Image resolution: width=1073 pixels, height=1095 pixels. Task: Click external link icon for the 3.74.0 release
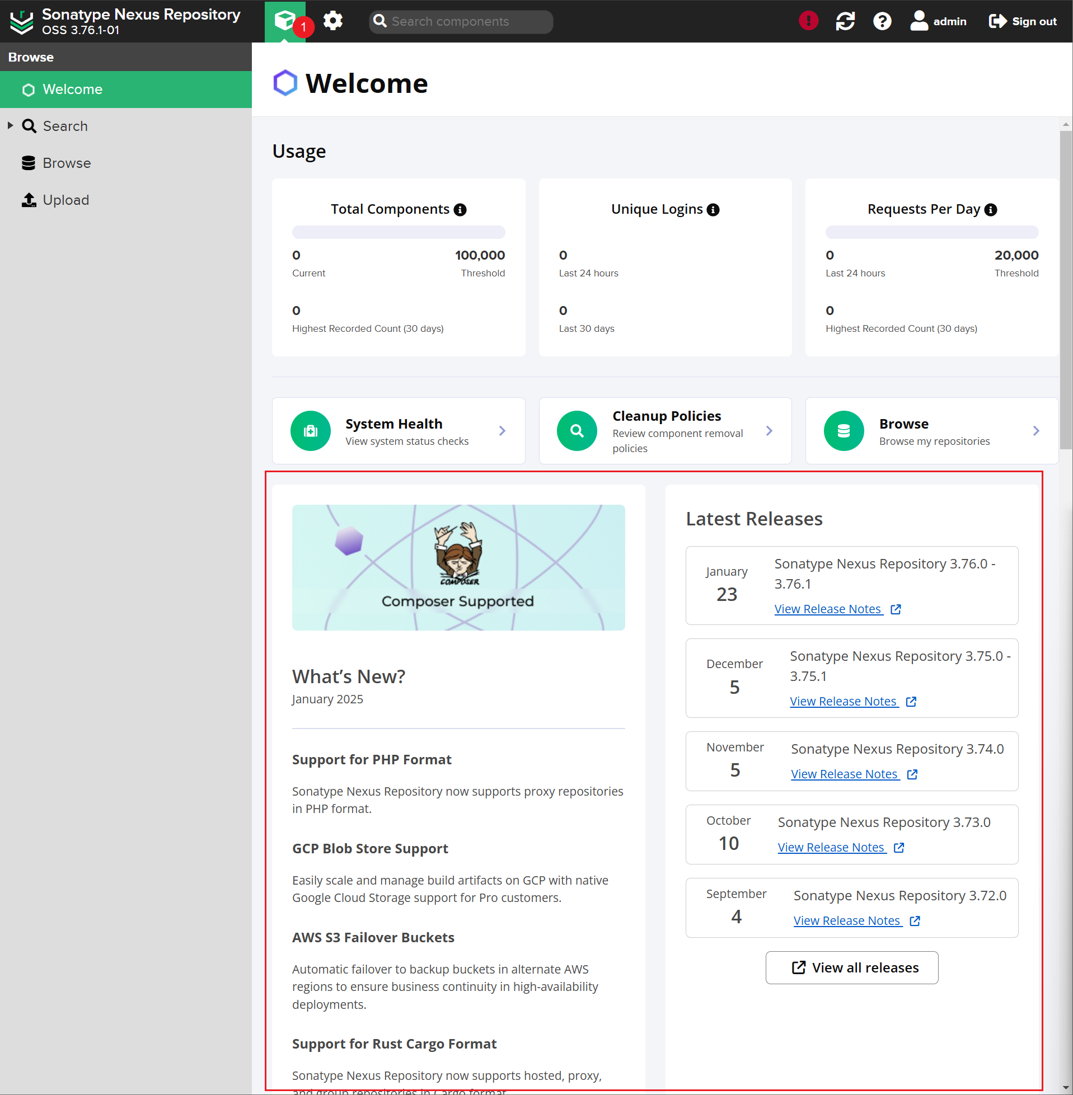(x=912, y=774)
